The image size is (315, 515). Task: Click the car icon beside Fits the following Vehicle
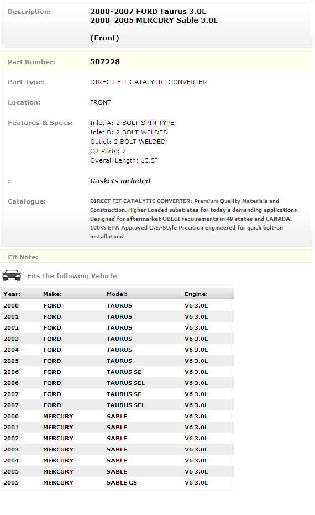click(x=12, y=275)
